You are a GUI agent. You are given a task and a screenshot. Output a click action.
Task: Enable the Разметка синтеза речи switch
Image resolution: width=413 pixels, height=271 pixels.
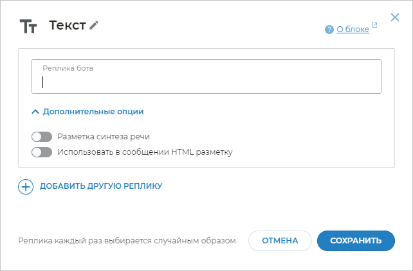[41, 137]
